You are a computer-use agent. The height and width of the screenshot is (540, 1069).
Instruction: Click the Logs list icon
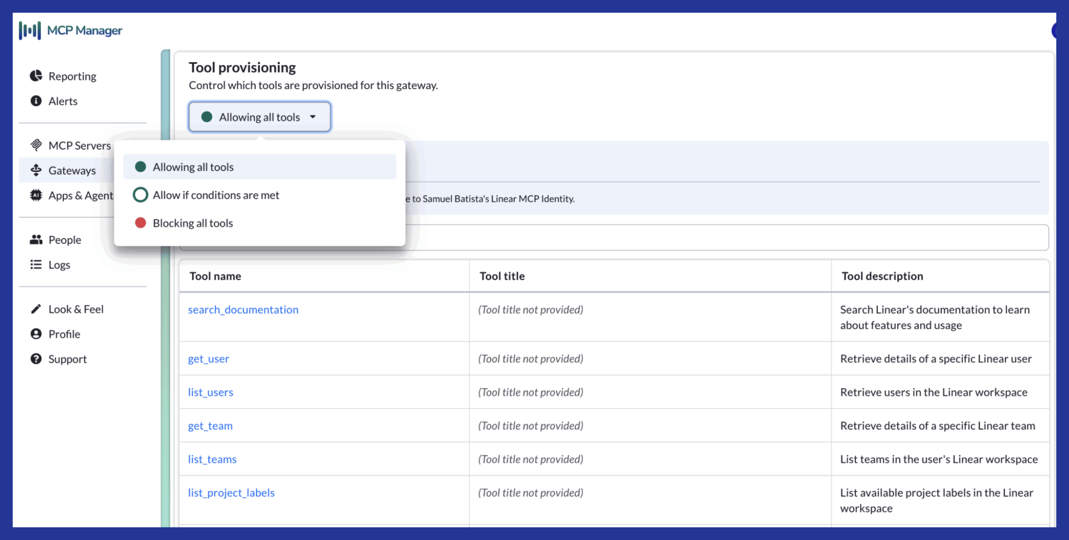coord(35,265)
